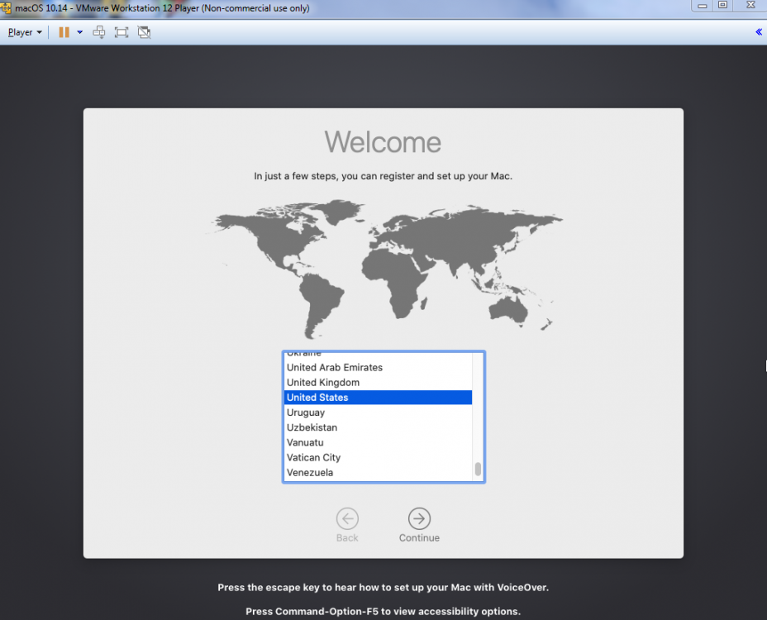Select United Kingdom in the list
This screenshot has width=767, height=620.
click(x=378, y=383)
